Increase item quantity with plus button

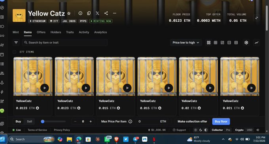point(91,122)
